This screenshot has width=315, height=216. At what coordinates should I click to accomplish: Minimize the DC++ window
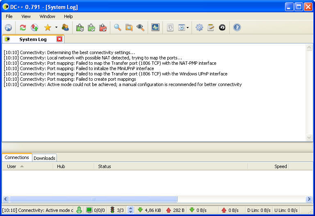tap(289, 7)
